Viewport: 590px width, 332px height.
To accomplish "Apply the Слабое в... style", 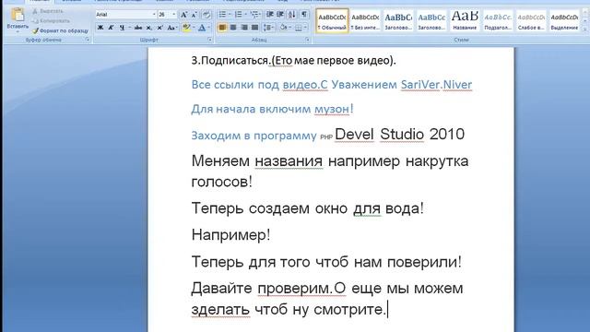I will (531, 20).
